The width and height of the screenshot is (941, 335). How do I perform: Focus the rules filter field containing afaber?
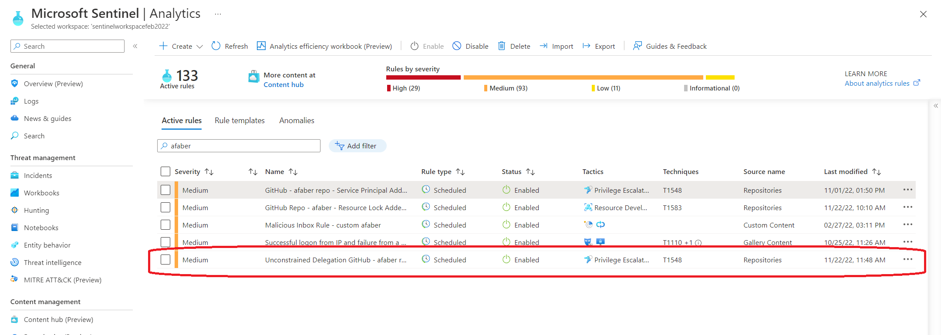click(239, 146)
